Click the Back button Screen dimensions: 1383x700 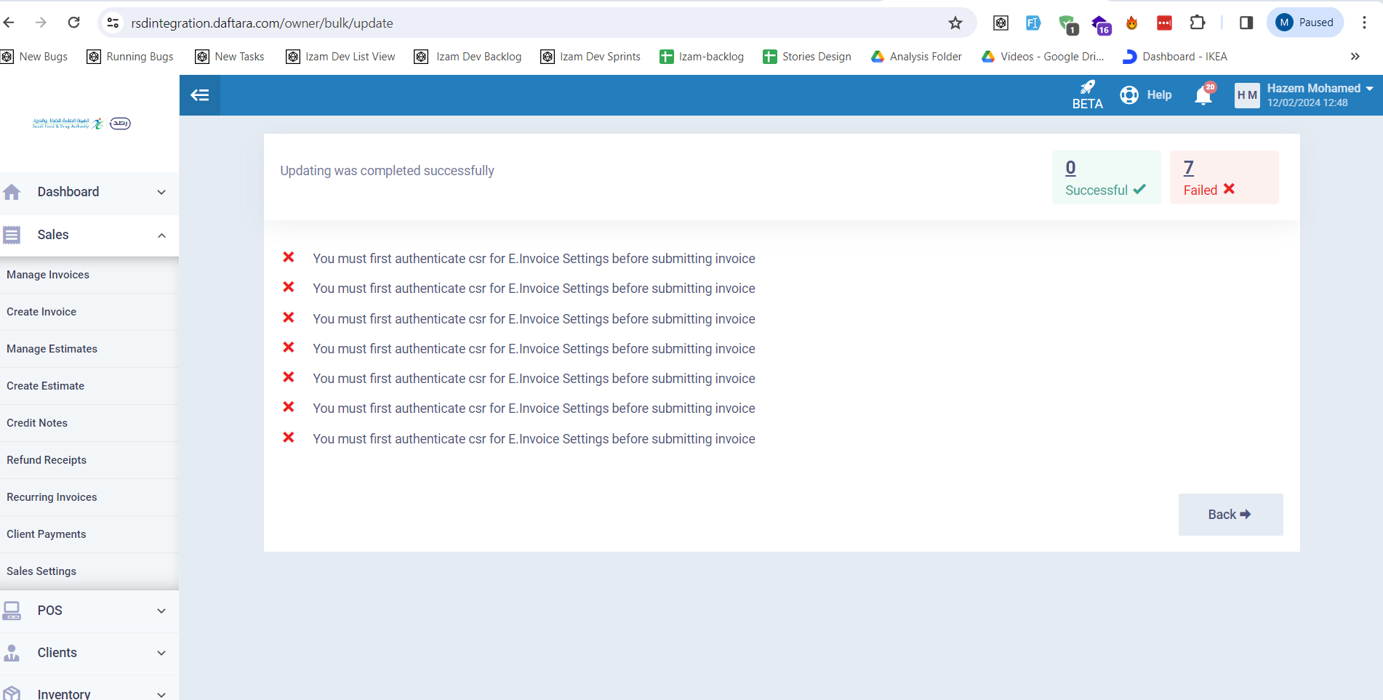pyautogui.click(x=1230, y=515)
